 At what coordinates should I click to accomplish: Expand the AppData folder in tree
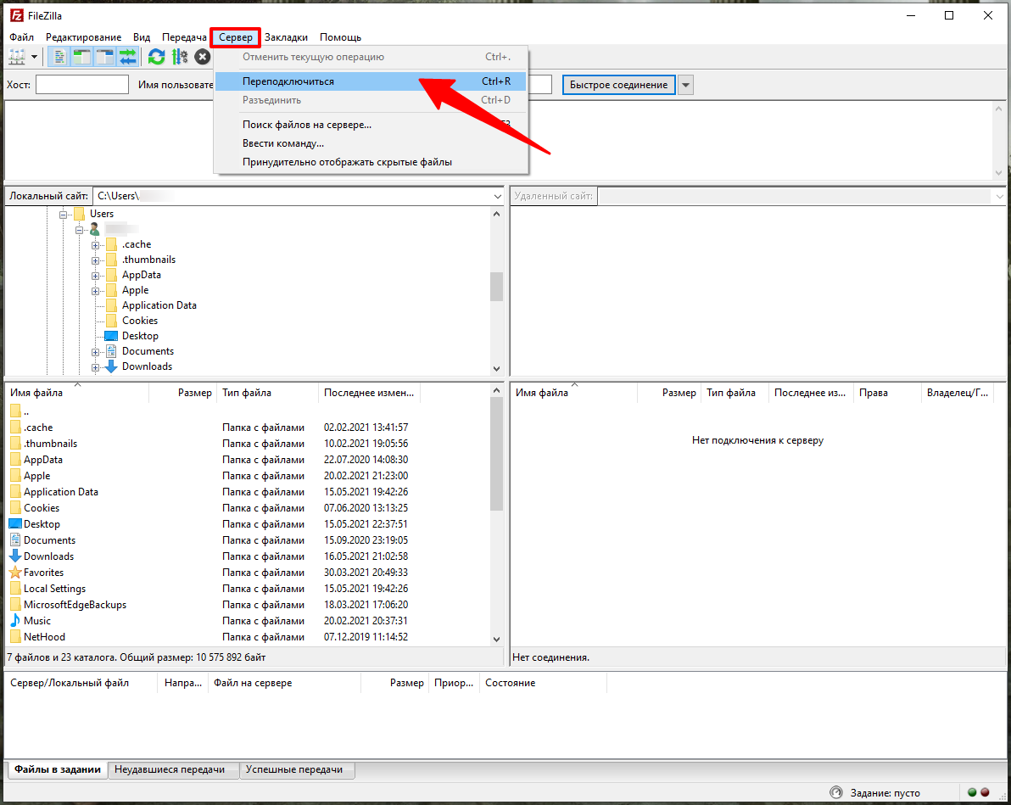[96, 276]
